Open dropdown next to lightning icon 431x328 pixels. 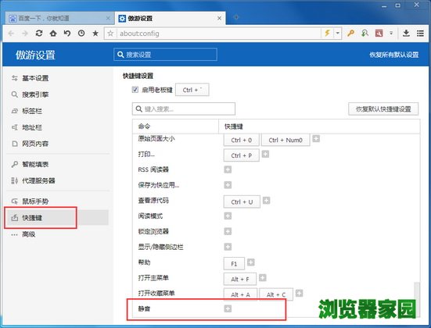coord(338,34)
